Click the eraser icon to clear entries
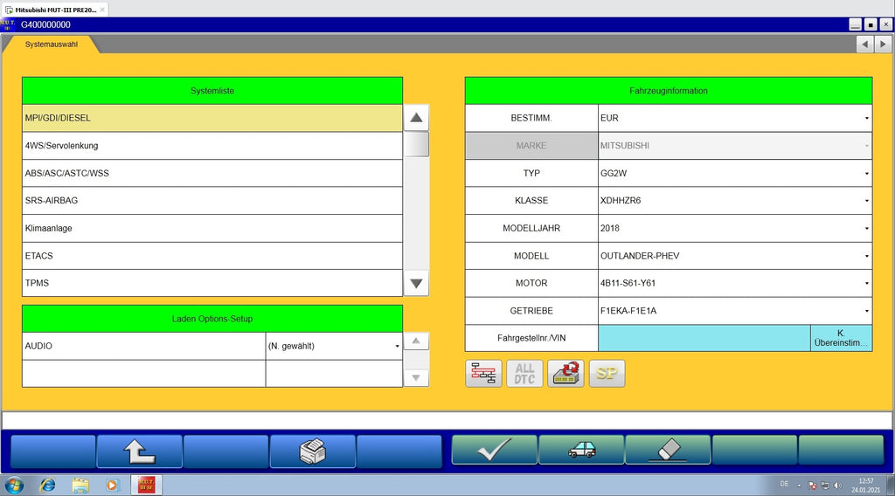The image size is (895, 496). pos(667,451)
